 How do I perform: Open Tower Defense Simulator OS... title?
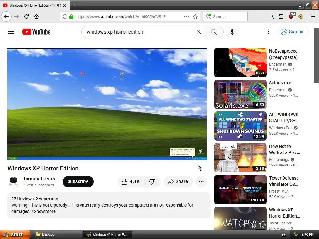284,181
